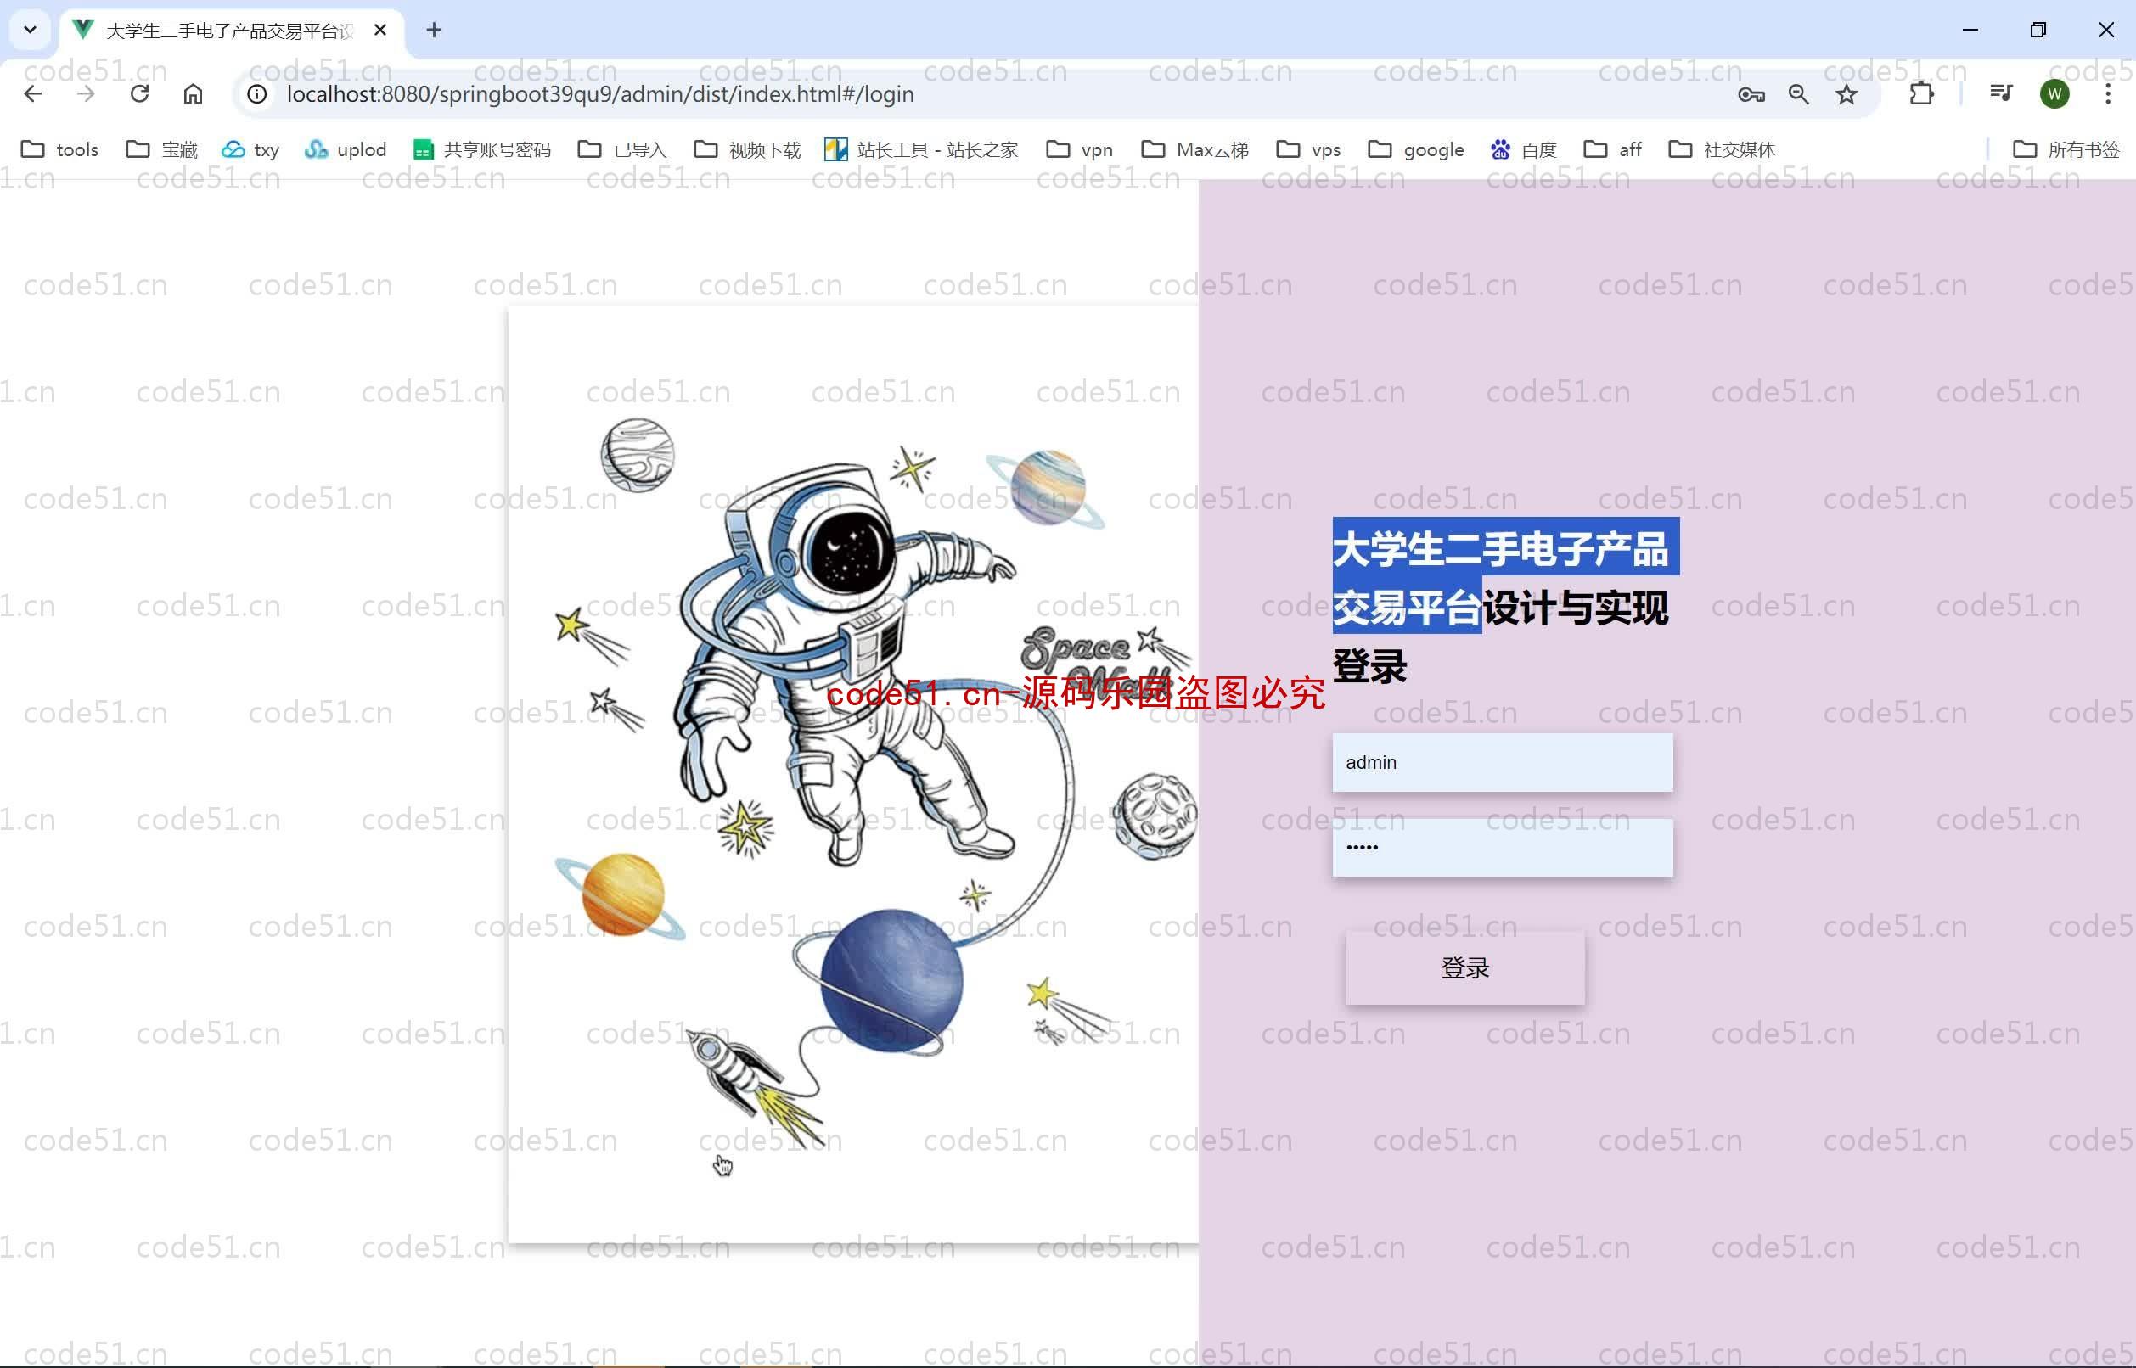This screenshot has height=1368, width=2136.
Task: Select the address bar URL text
Action: (598, 93)
